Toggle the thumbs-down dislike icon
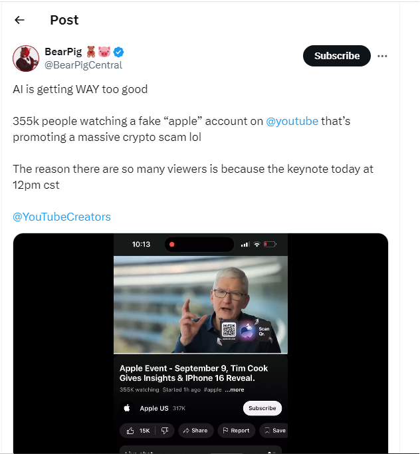 [165, 431]
